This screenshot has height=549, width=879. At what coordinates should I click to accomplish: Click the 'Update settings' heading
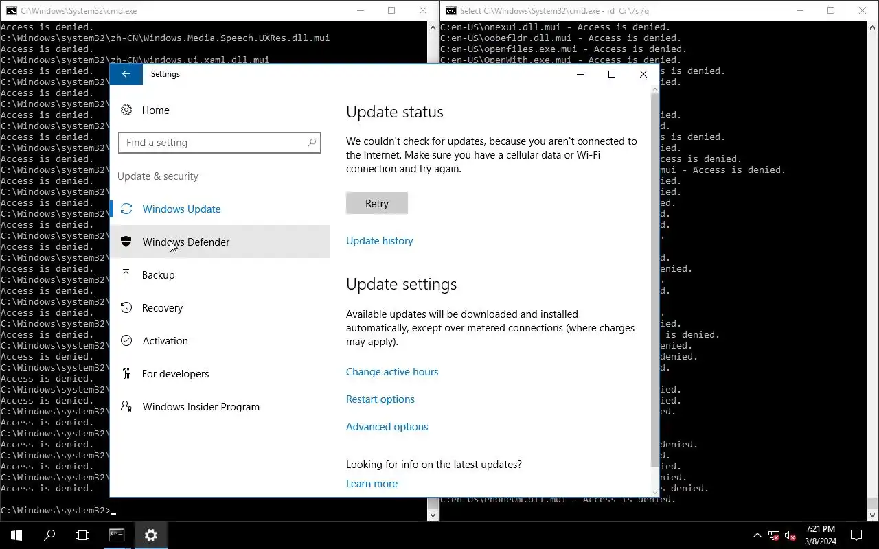click(401, 284)
